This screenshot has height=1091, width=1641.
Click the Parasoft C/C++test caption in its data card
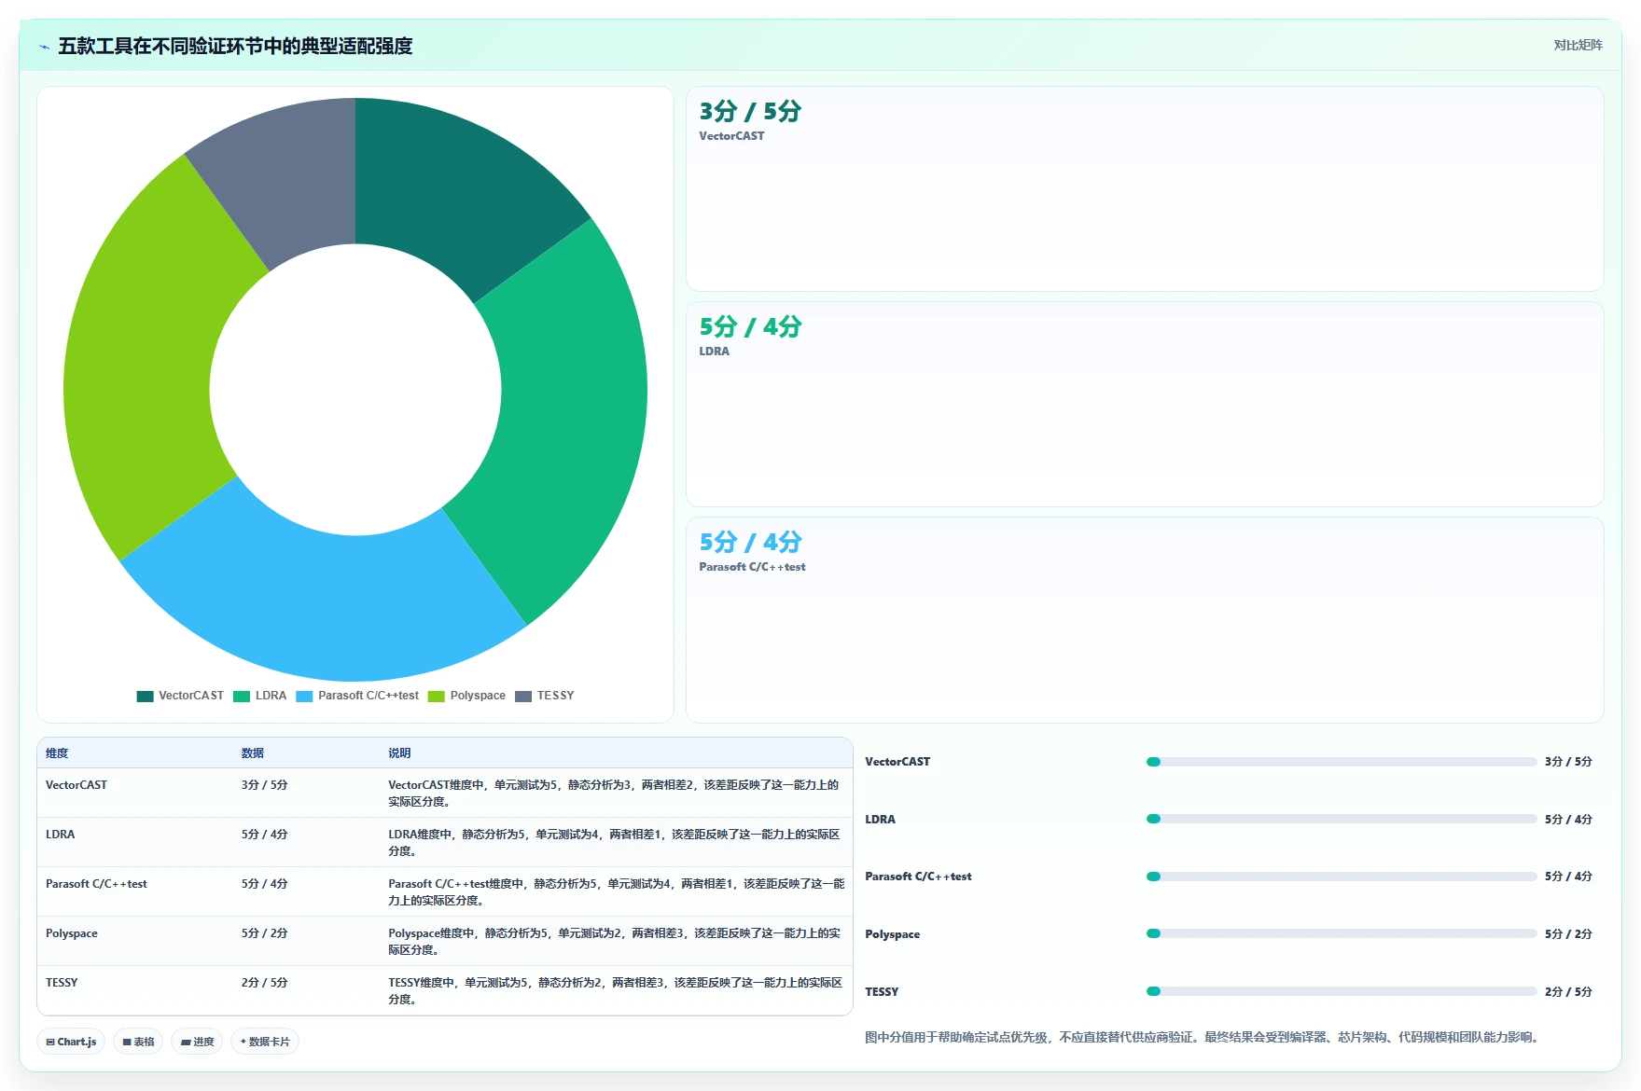[x=752, y=567]
